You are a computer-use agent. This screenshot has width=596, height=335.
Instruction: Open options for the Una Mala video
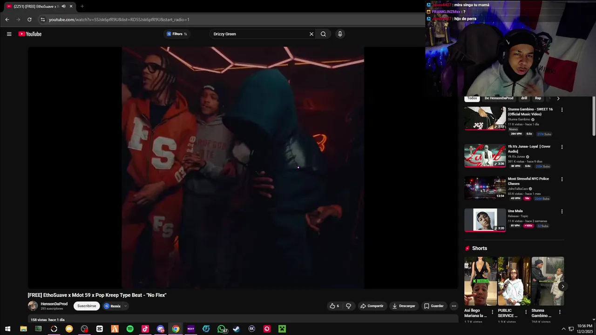[562, 211]
